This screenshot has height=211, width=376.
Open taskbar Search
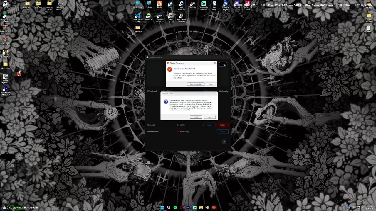[169, 207]
